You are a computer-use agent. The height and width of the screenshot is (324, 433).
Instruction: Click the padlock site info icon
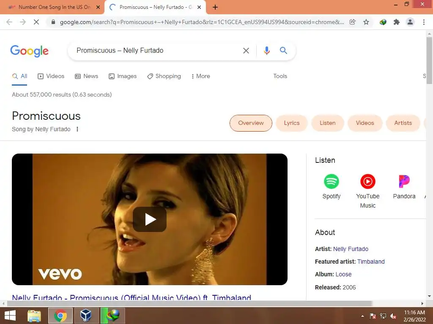53,22
